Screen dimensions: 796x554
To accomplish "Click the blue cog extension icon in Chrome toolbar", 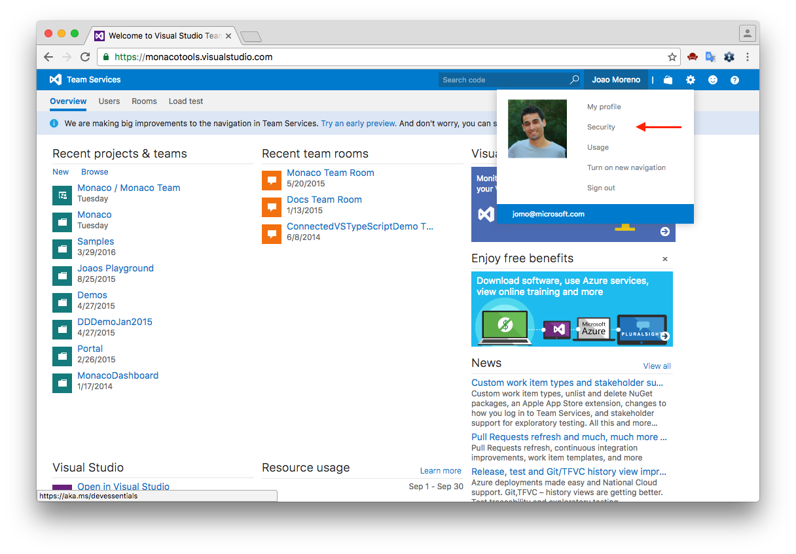I will [729, 57].
